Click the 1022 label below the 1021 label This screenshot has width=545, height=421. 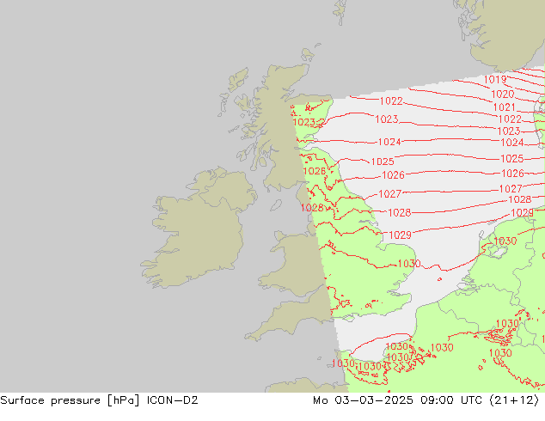coord(510,119)
